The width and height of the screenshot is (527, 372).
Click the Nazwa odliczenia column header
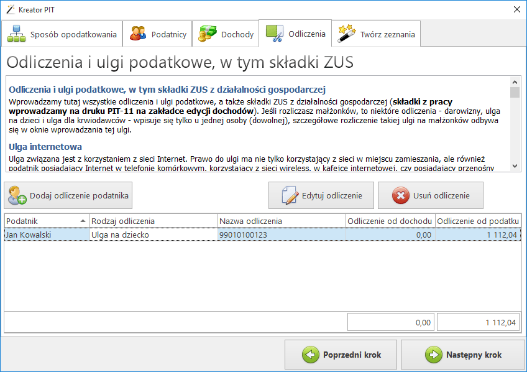(x=280, y=221)
